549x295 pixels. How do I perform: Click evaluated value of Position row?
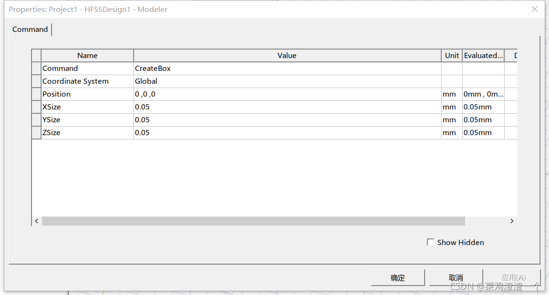click(483, 94)
